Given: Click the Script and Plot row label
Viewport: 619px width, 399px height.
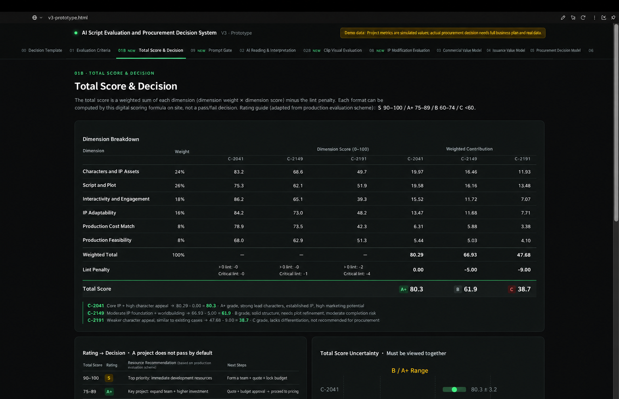Looking at the screenshot, I should 99,185.
